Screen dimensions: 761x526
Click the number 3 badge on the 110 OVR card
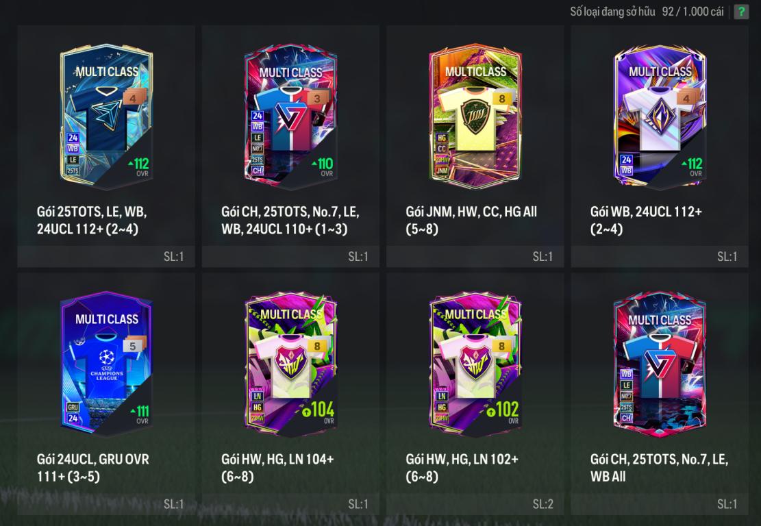point(317,99)
